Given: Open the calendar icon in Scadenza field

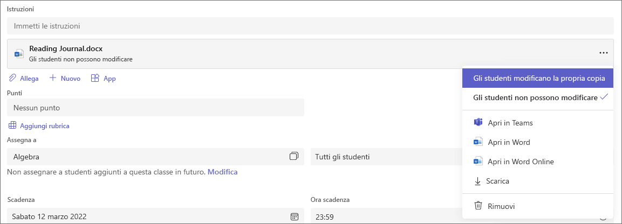Looking at the screenshot, I should tap(295, 216).
